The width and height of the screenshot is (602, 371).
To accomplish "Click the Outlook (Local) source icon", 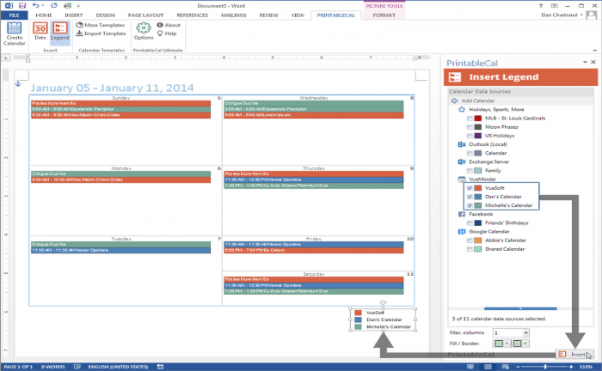I will 462,144.
